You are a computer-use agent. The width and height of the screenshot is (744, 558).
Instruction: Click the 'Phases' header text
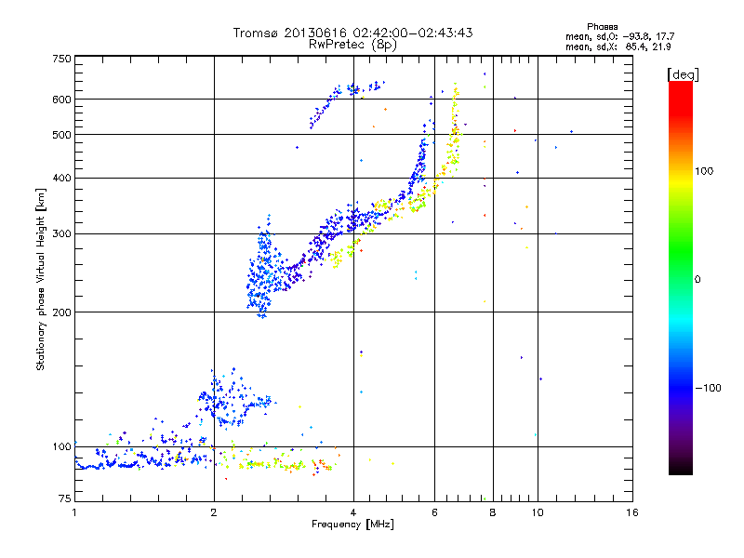602,27
